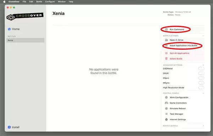Toggle the D3DMetal switch

point(201,69)
